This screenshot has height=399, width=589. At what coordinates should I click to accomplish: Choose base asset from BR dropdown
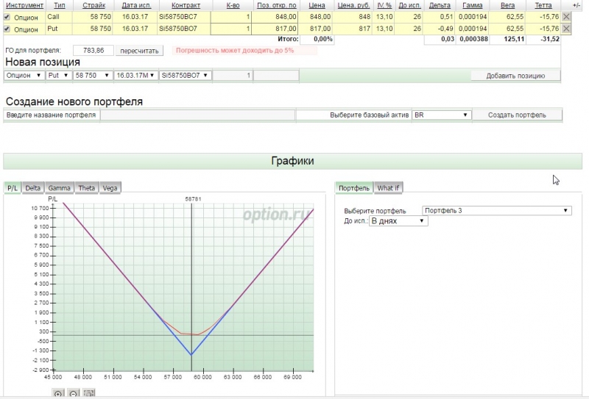(441, 115)
